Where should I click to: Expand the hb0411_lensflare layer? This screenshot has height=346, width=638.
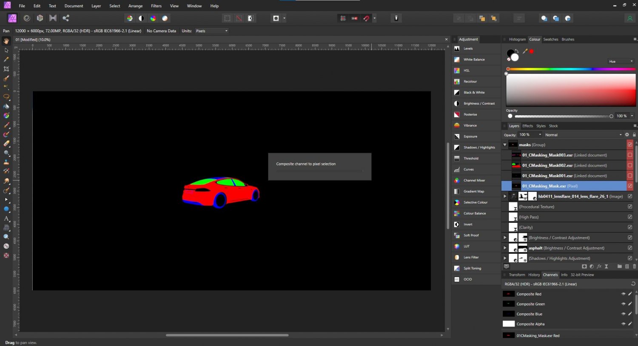click(x=504, y=196)
